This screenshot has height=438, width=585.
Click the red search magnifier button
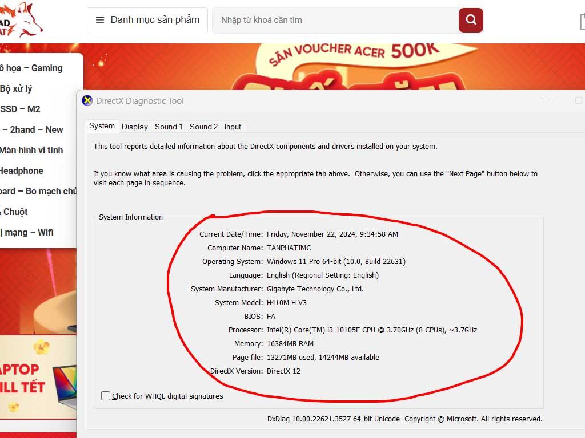(471, 20)
